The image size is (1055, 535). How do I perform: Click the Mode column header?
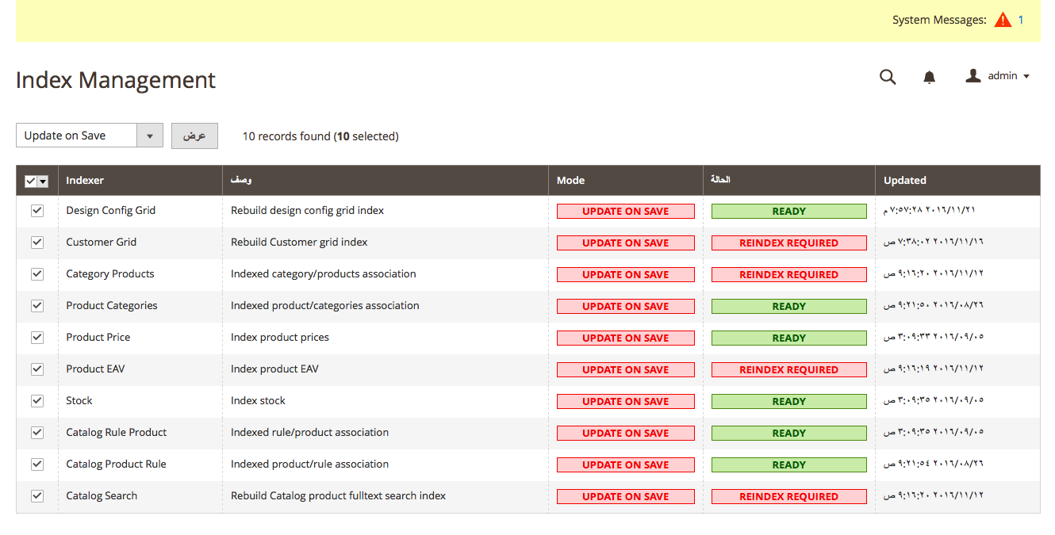click(x=570, y=181)
